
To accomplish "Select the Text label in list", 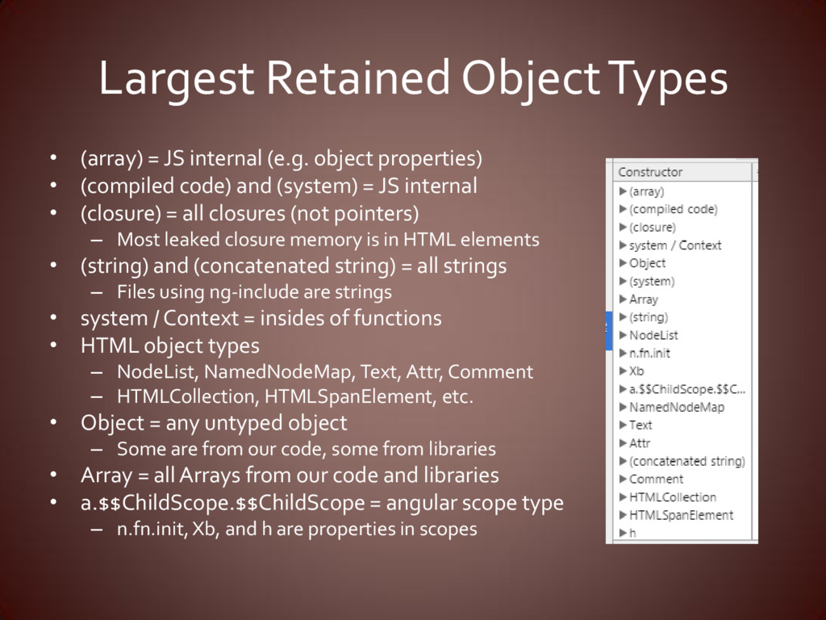I will pyautogui.click(x=640, y=425).
